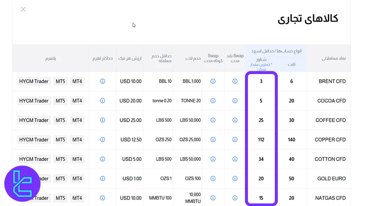Select MT4 platform in COPPER CFD row
367x206 pixels.
pyautogui.click(x=77, y=140)
